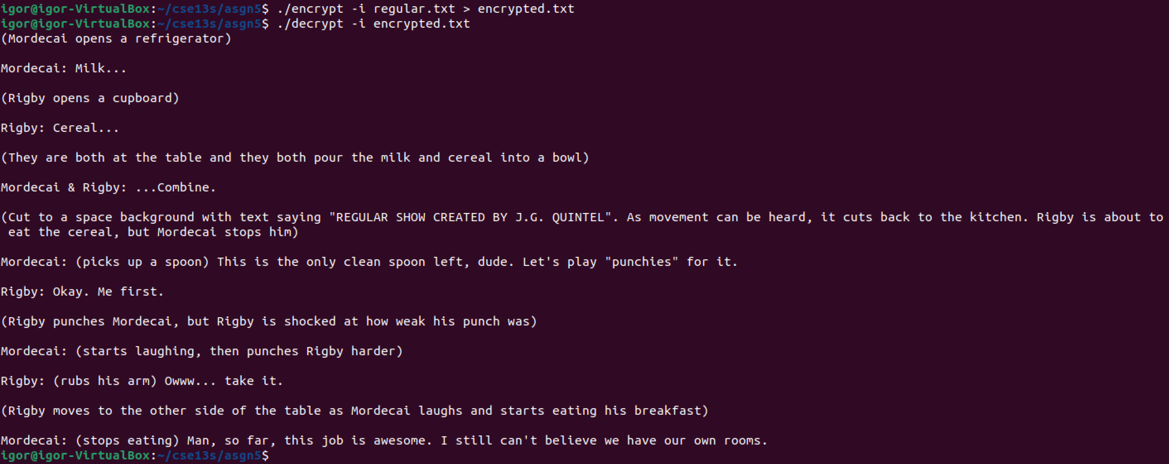
Task: Click the line about pouring milk and cereal
Action: pos(295,158)
